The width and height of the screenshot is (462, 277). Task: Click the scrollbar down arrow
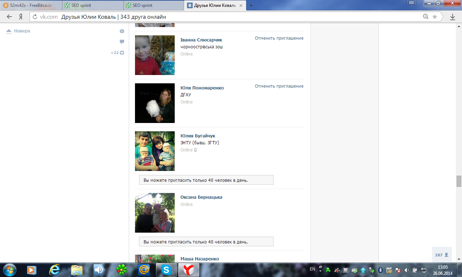pos(459,259)
